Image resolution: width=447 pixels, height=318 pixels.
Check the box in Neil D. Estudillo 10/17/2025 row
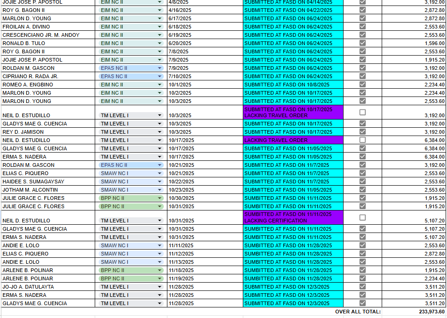point(362,140)
